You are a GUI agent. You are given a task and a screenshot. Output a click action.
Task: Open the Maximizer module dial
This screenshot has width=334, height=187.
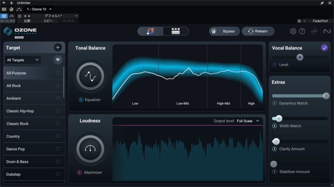pos(90,149)
